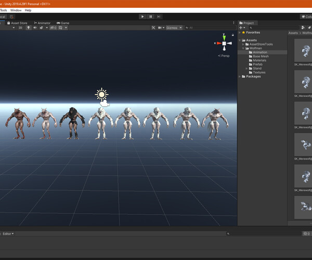The image size is (312, 260).
Task: Toggle scene lighting bulb icon
Action: click(x=29, y=28)
